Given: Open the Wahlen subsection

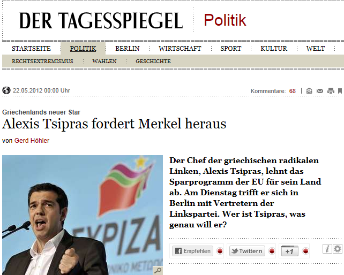Looking at the screenshot, I should [104, 62].
